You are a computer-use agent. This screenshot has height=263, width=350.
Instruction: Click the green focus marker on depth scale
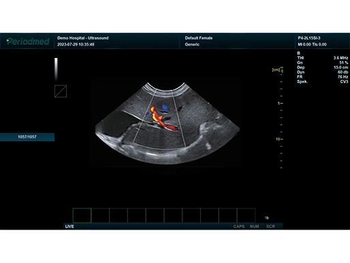[x=282, y=71]
